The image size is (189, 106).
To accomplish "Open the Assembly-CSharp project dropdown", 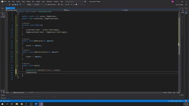I will [x=35, y=10].
